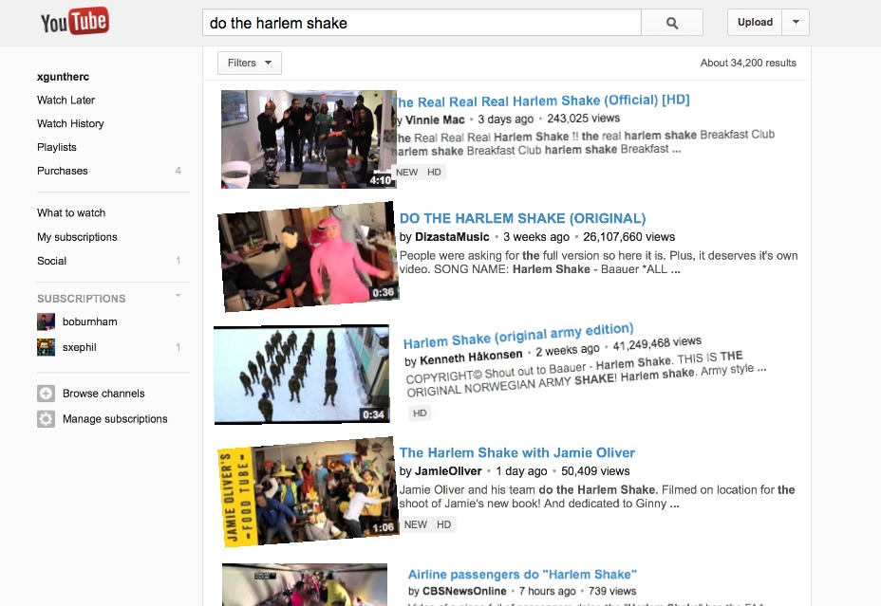Screen dimensions: 881x606
Task: Open the Filters dropdown
Action: [250, 63]
